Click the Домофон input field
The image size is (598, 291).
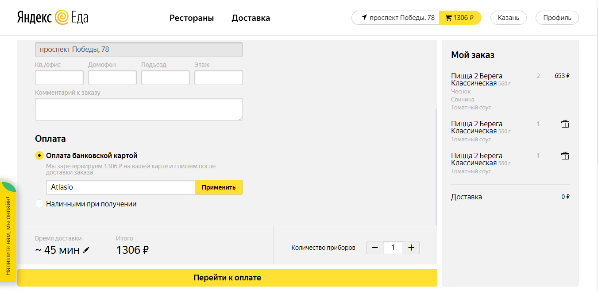112,78
